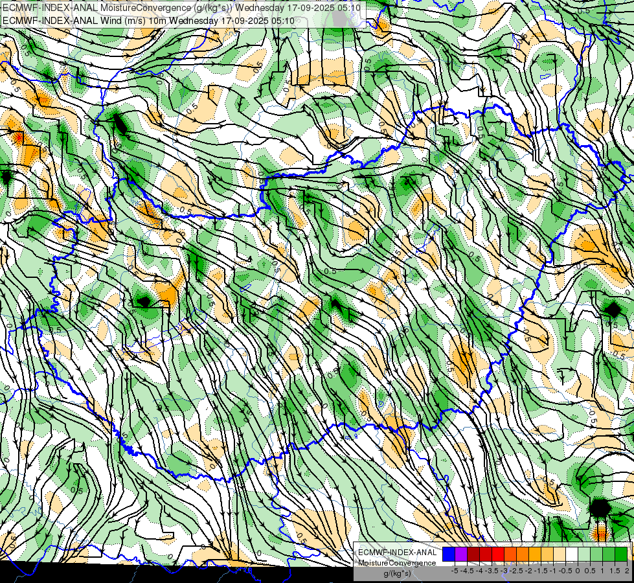Click the bright red swatch between -3.5 and -3
Image resolution: width=634 pixels, height=583 pixels.
pyautogui.click(x=498, y=554)
